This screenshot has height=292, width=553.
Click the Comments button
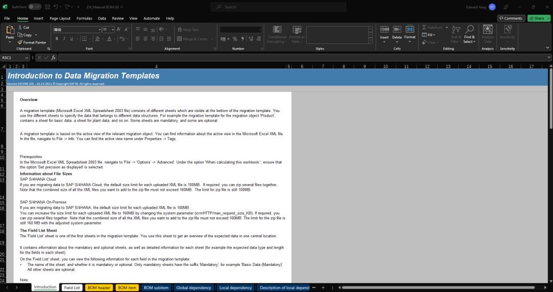pos(511,18)
